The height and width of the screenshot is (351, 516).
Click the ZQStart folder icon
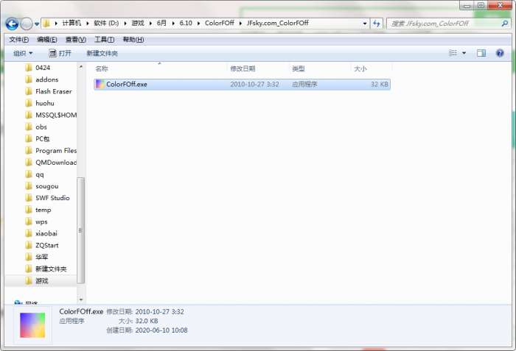coord(29,245)
